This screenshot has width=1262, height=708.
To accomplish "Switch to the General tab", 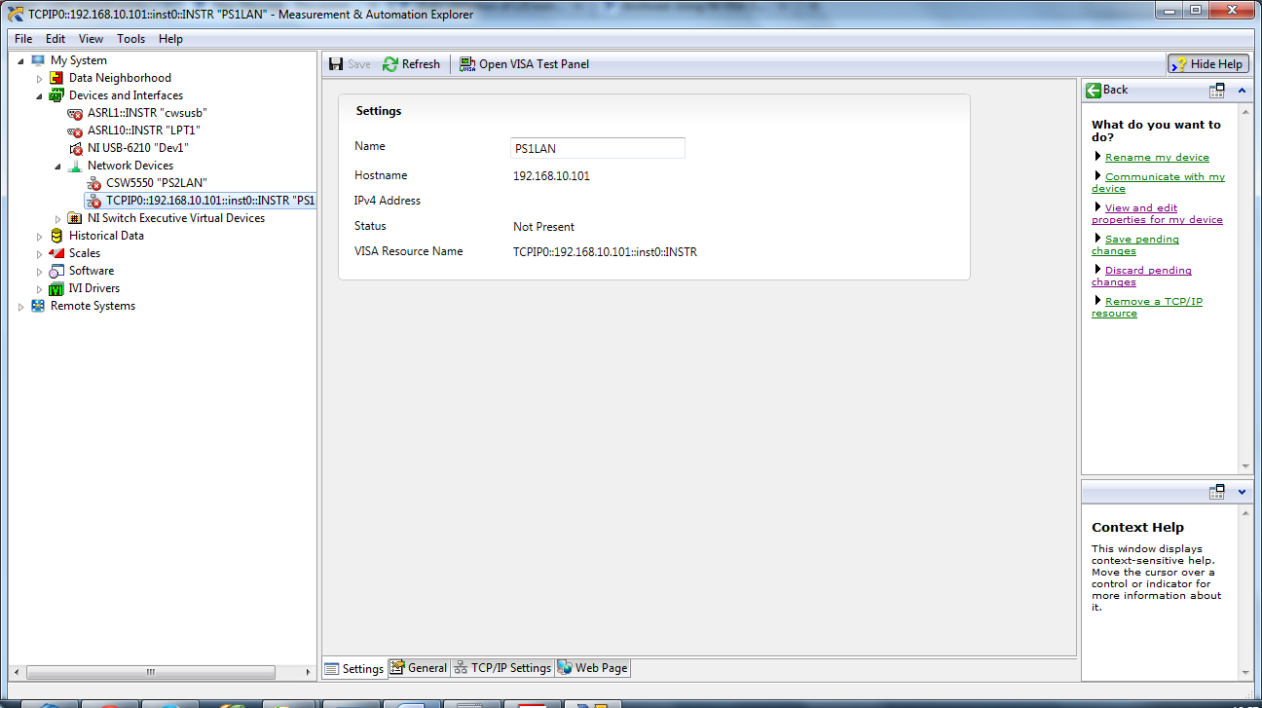I will [x=419, y=667].
